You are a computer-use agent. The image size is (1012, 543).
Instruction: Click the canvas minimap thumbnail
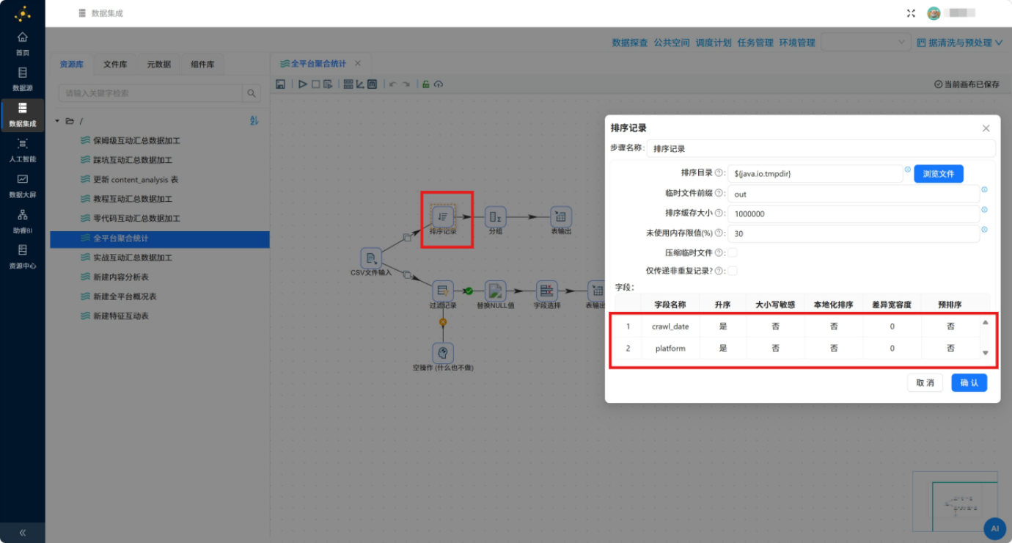coord(955,501)
